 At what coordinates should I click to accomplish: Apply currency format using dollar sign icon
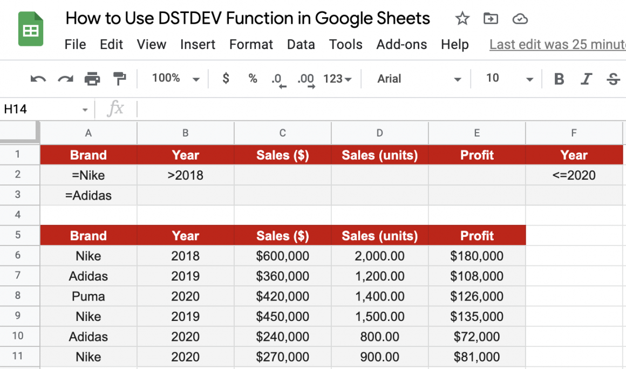click(x=226, y=78)
